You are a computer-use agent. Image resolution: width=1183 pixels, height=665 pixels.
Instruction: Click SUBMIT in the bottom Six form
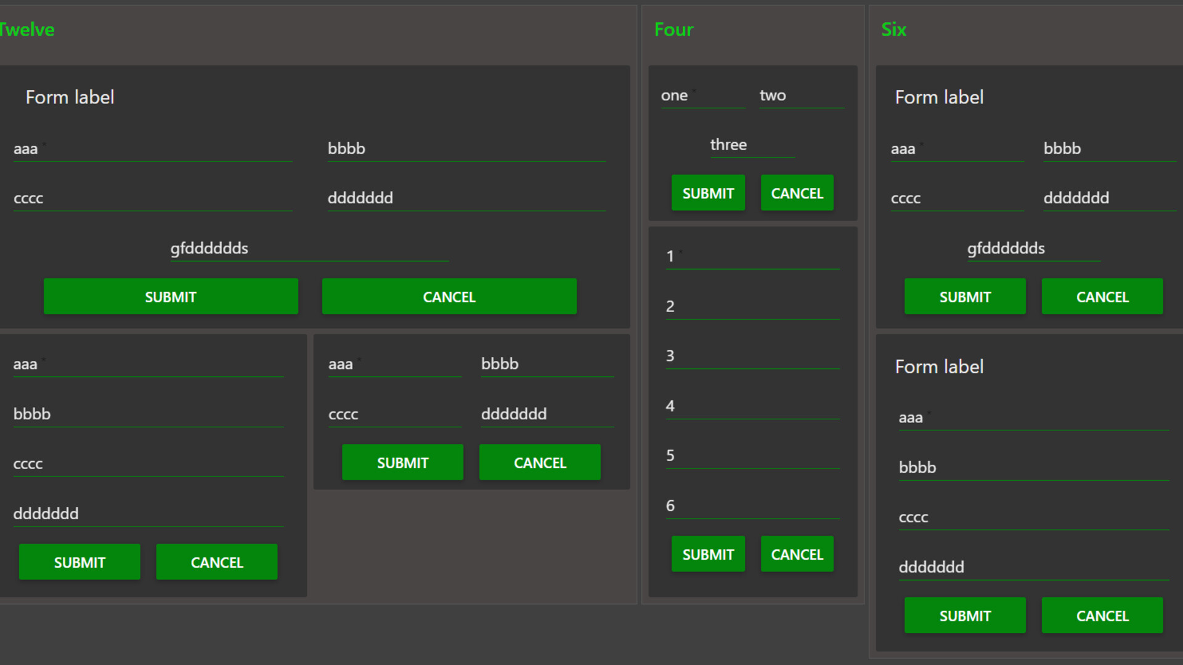(965, 615)
